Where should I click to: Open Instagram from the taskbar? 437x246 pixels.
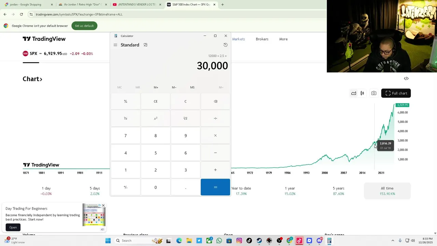coord(239,241)
